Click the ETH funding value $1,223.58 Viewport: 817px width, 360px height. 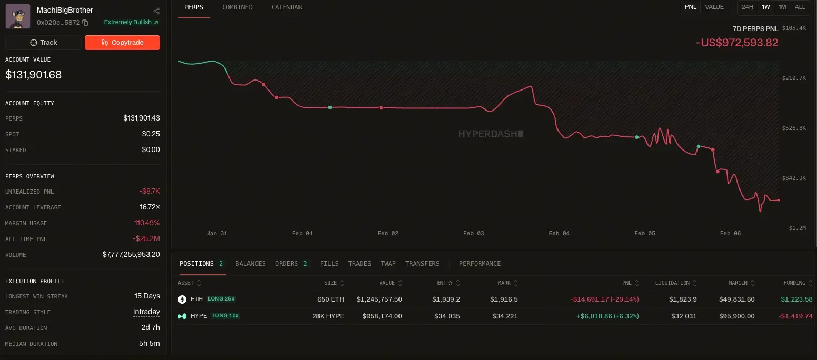796,299
